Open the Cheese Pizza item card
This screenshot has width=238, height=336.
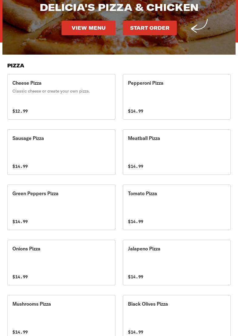point(62,97)
